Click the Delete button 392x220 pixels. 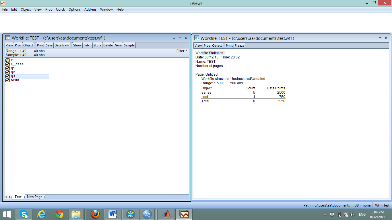tap(108, 45)
